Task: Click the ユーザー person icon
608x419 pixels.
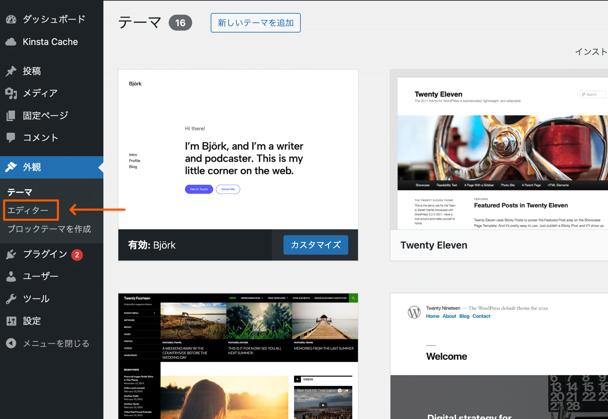Action: point(11,276)
